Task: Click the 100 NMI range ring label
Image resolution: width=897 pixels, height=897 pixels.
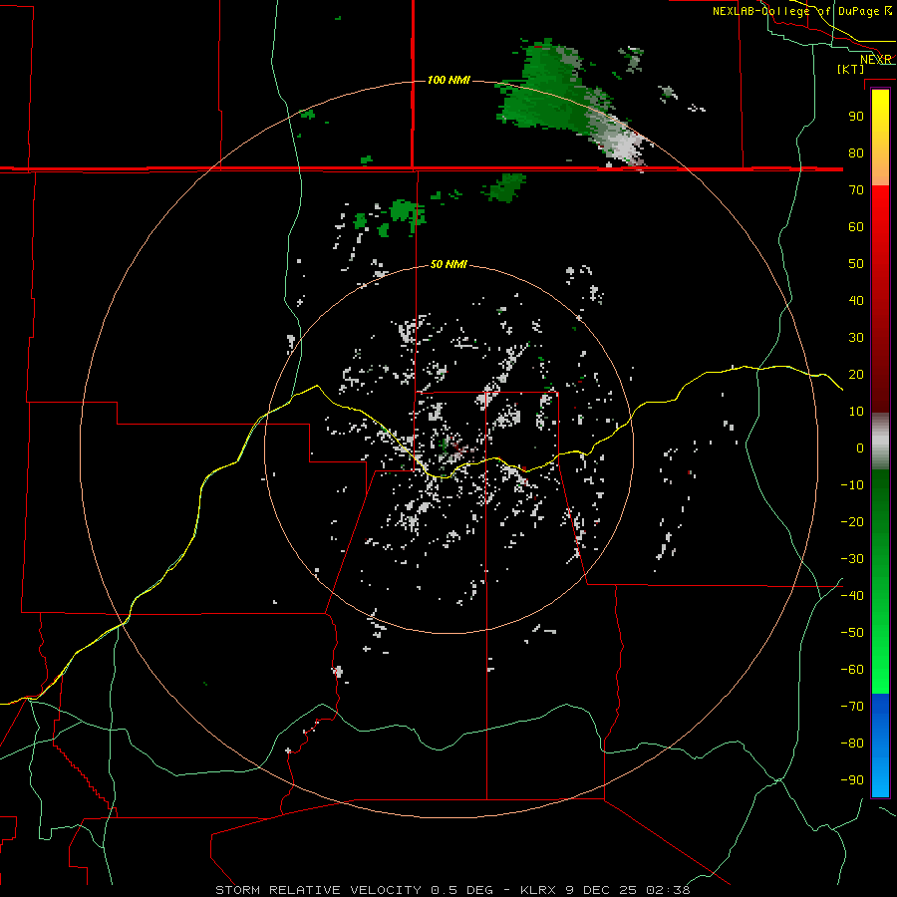Action: click(448, 80)
